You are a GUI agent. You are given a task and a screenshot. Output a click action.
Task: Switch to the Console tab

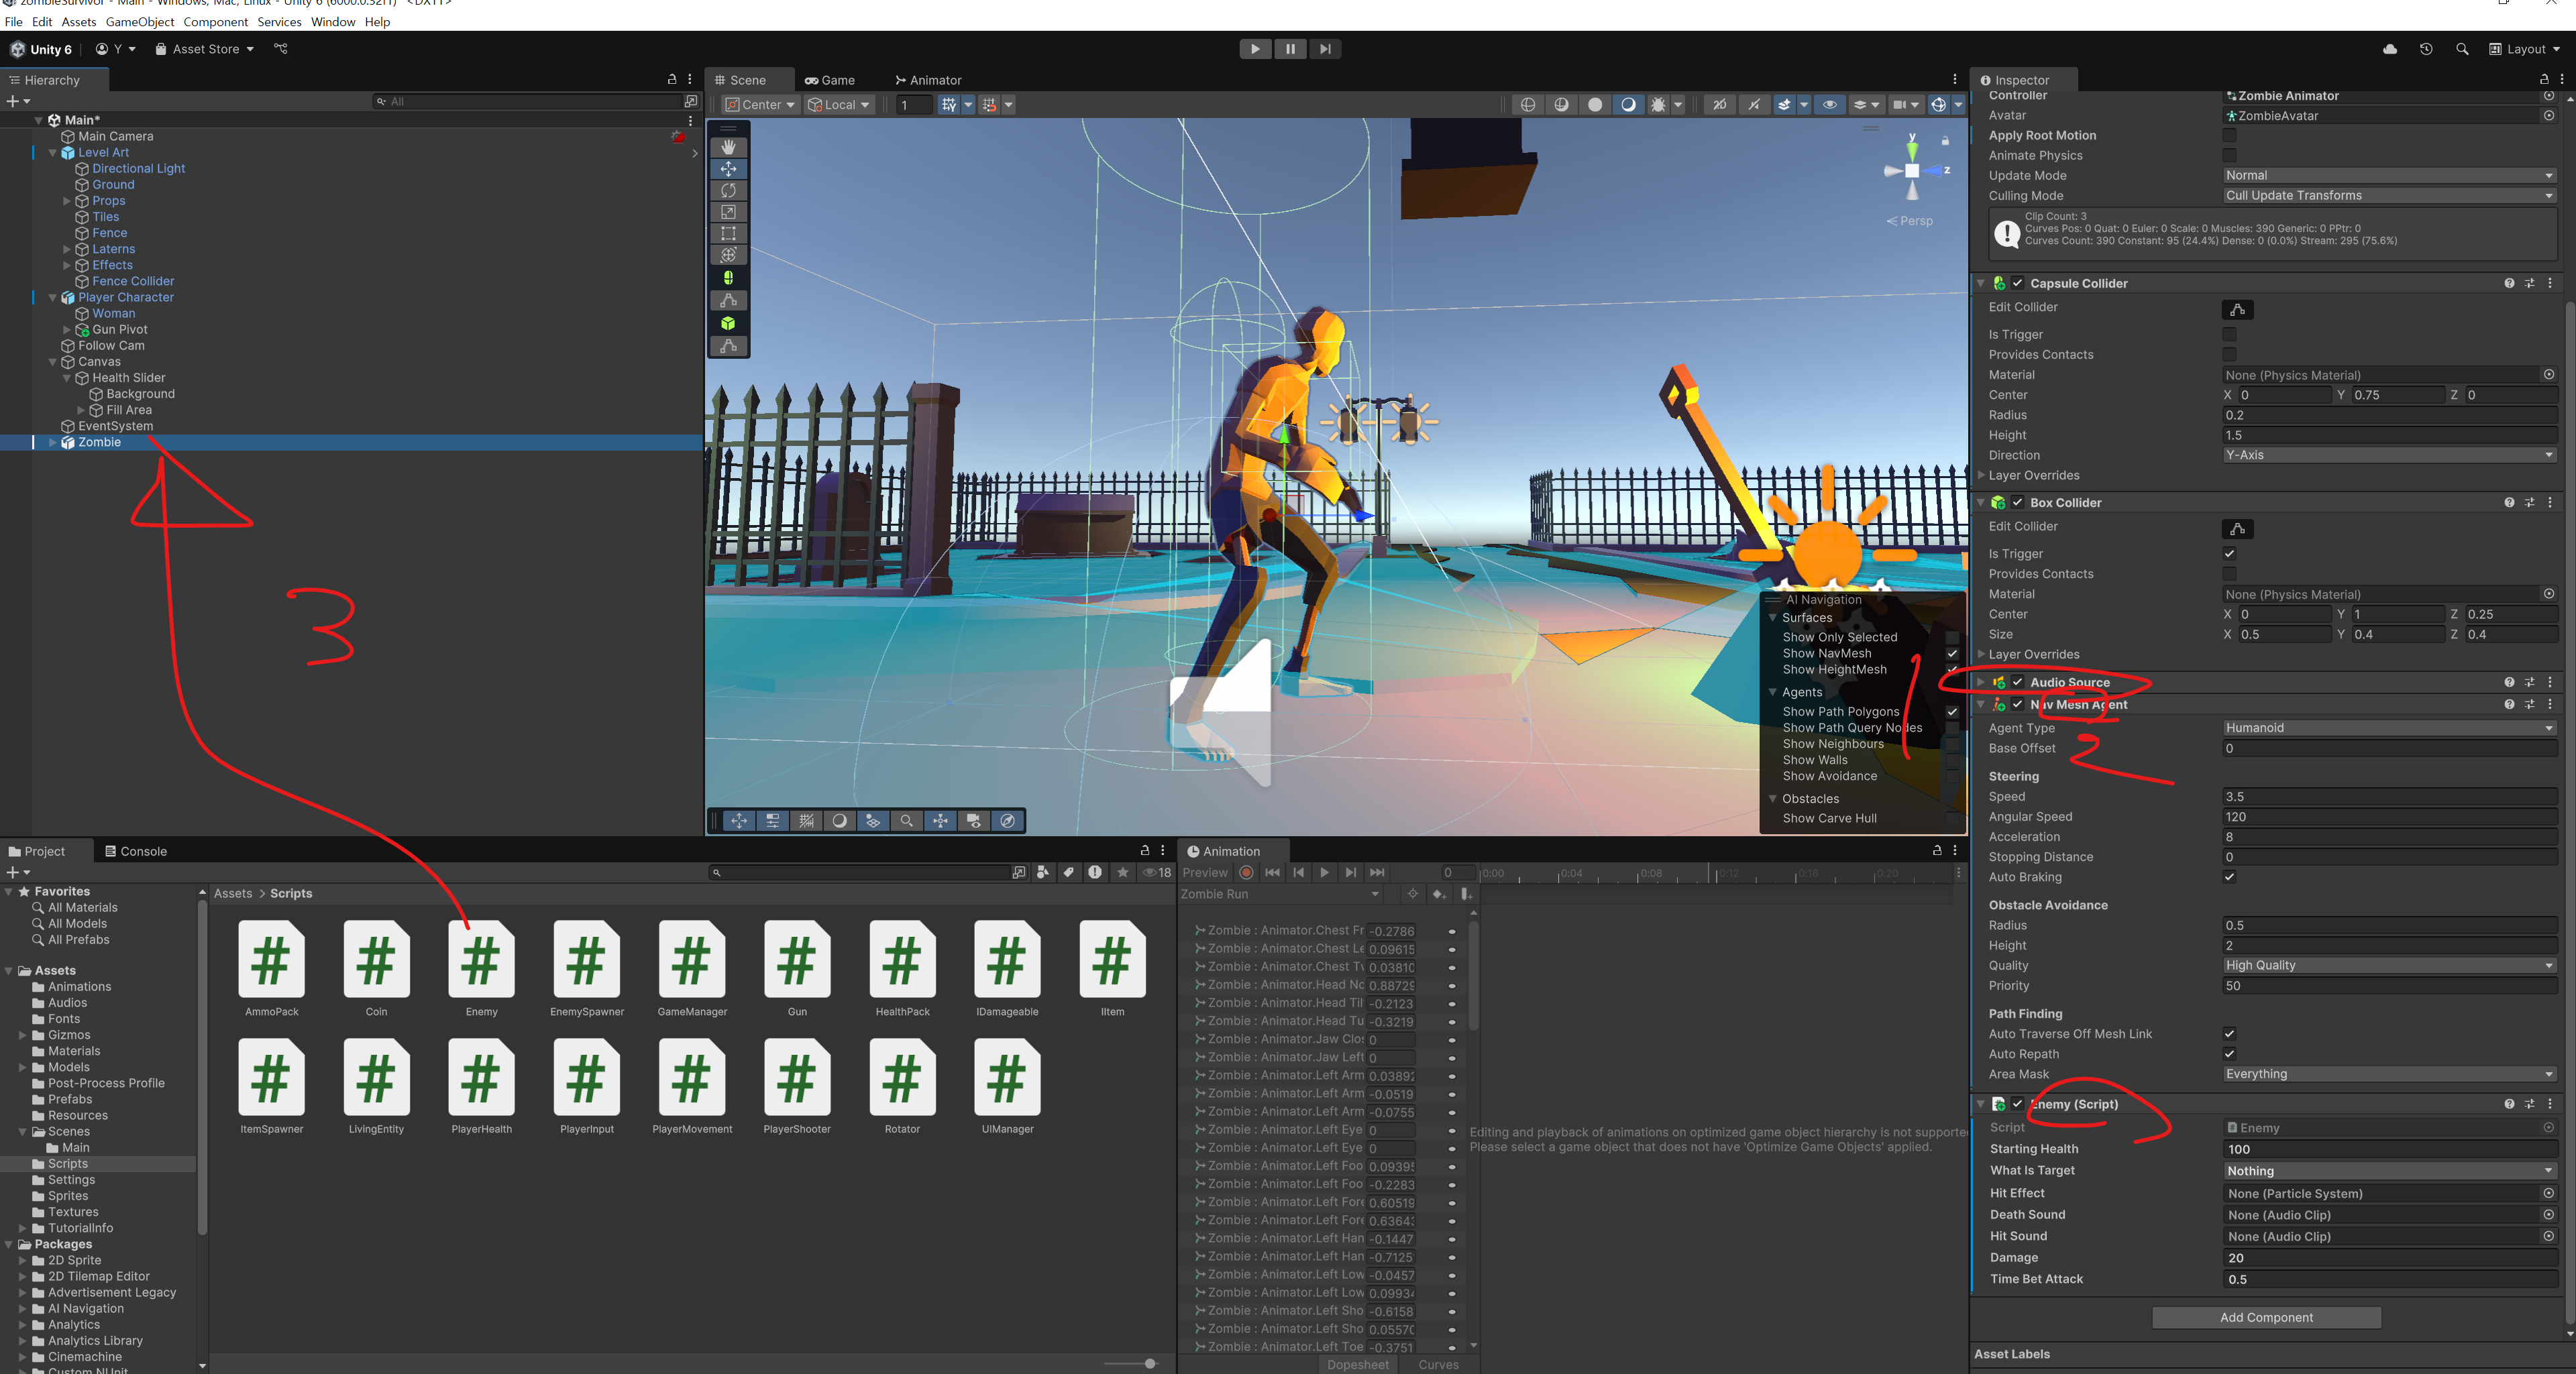coord(136,852)
